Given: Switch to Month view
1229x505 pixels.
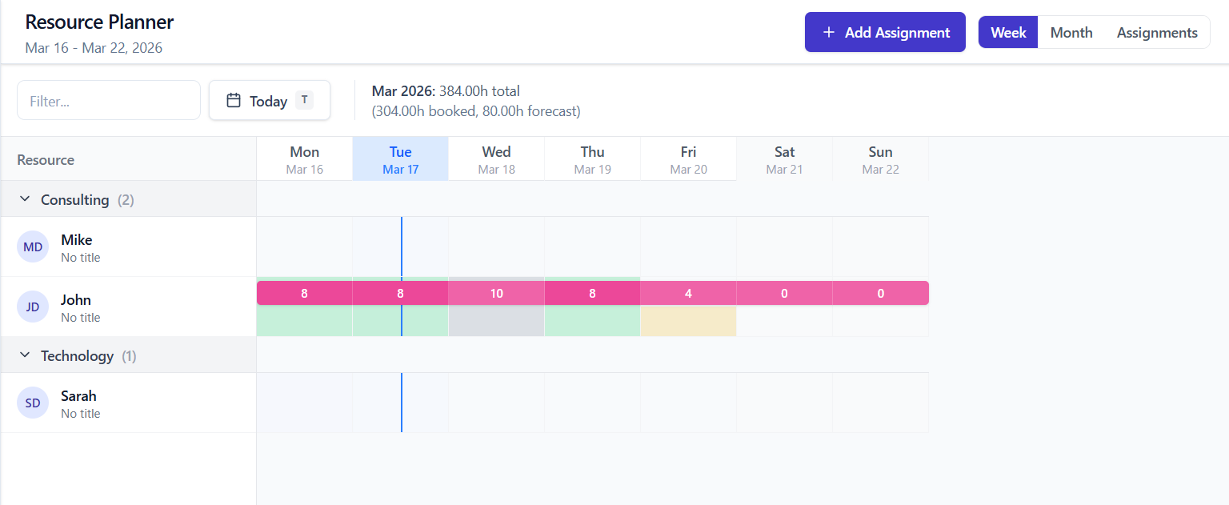Looking at the screenshot, I should [x=1071, y=32].
